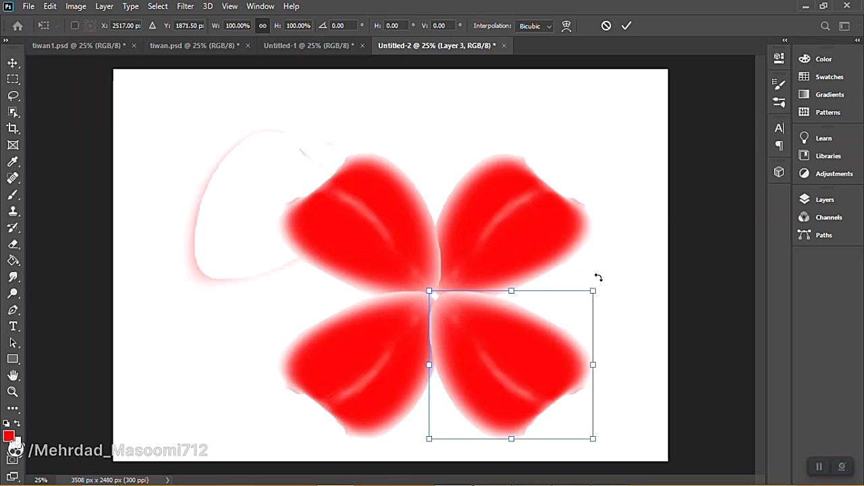Select the History Brush tool
The image size is (864, 486).
click(13, 227)
